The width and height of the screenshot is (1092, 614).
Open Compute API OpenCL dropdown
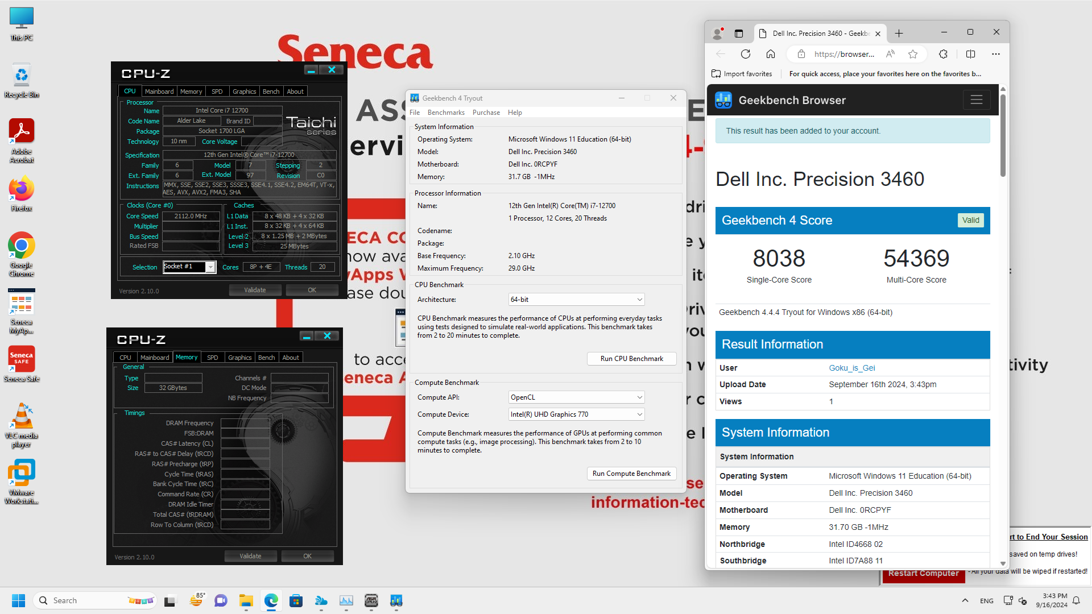576,397
